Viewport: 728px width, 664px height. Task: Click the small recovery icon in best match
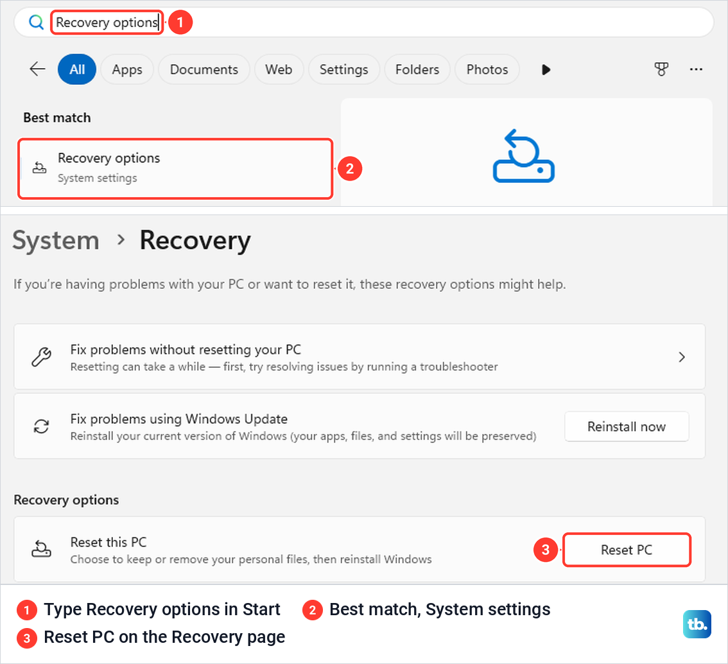tap(39, 168)
